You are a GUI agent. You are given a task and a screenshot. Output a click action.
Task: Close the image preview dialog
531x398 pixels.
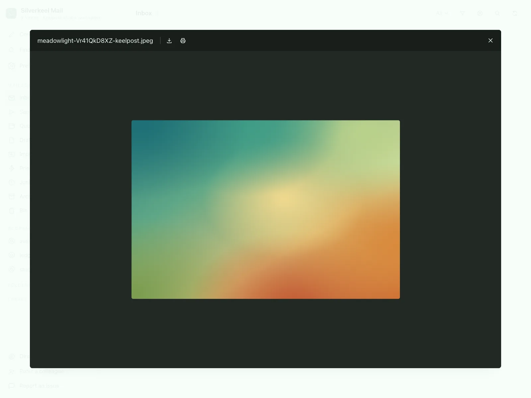pos(491,40)
